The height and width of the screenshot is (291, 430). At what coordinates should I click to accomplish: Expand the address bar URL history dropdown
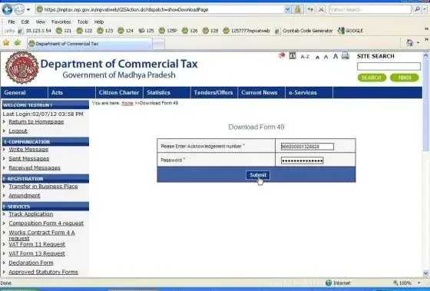point(287,10)
